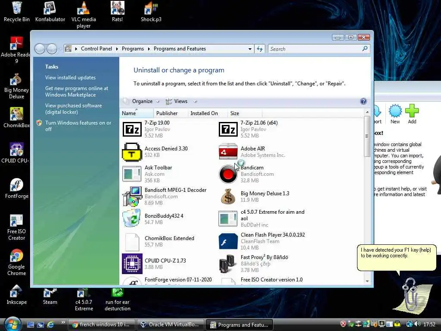
Task: Click the scroll up arrow of program list
Action: click(367, 112)
